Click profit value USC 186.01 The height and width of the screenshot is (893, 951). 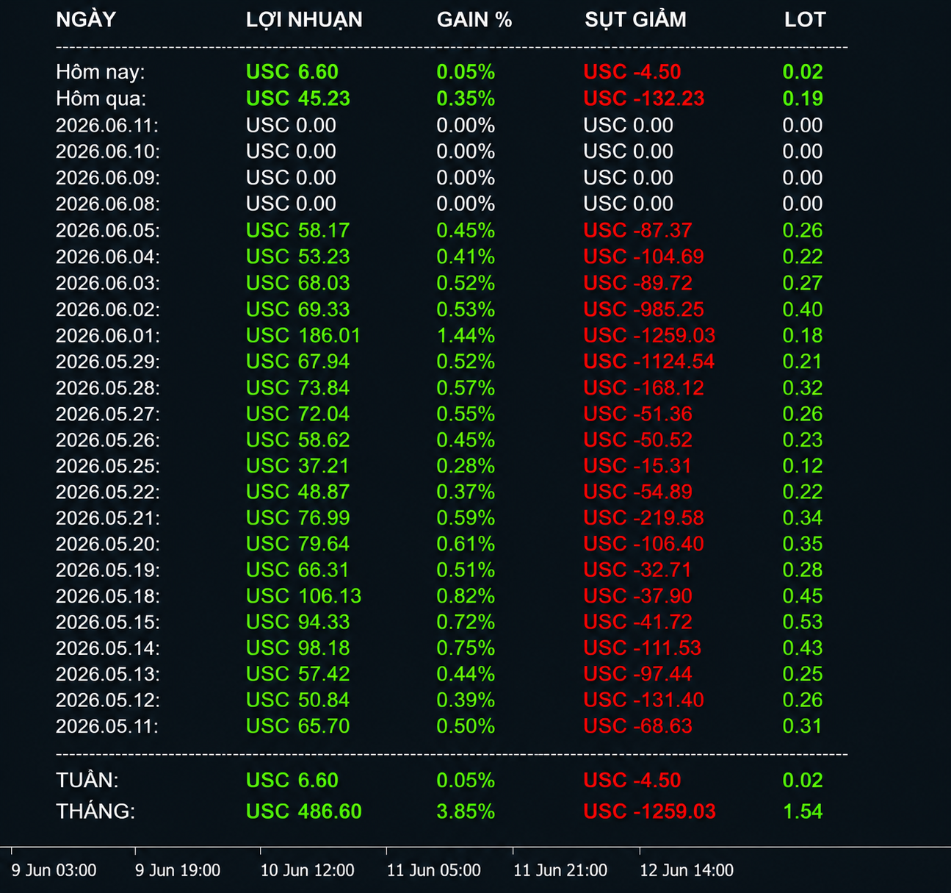click(x=304, y=335)
